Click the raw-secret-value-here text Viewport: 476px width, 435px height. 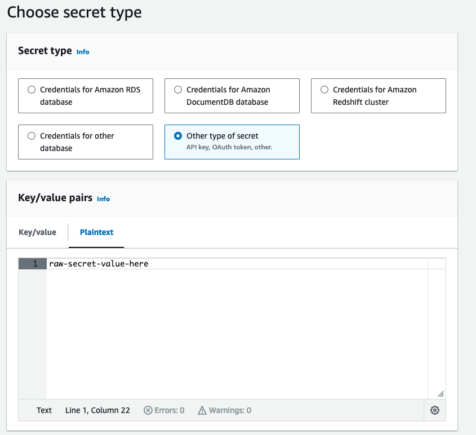click(x=98, y=263)
